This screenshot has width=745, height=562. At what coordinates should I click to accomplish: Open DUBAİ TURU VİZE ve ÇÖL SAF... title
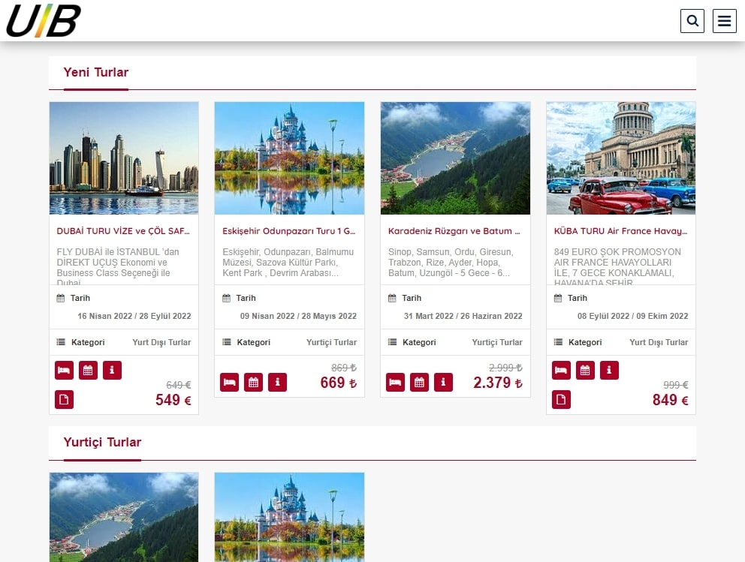click(x=123, y=231)
